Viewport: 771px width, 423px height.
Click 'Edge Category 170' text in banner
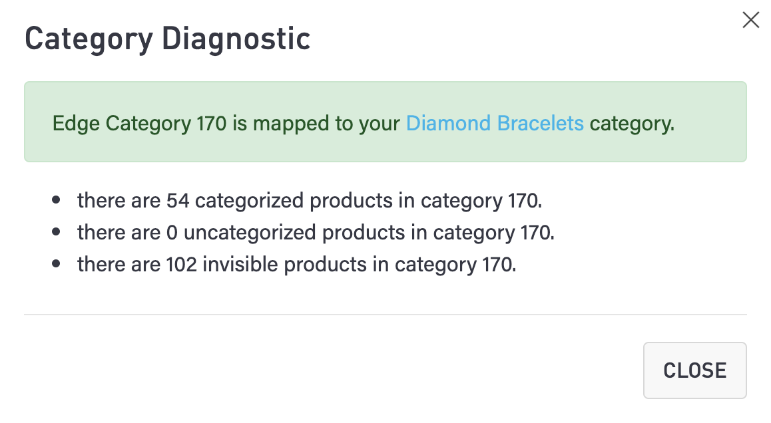coord(139,124)
